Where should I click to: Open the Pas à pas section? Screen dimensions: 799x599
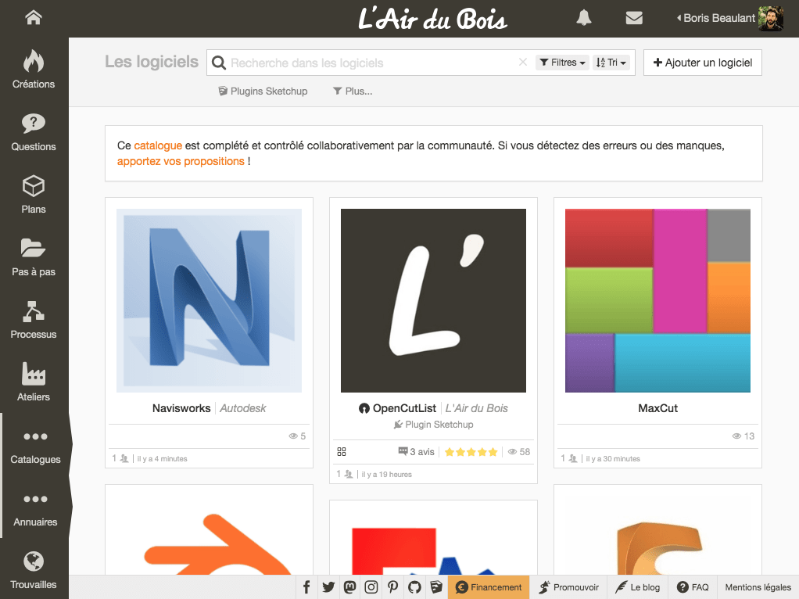34,257
